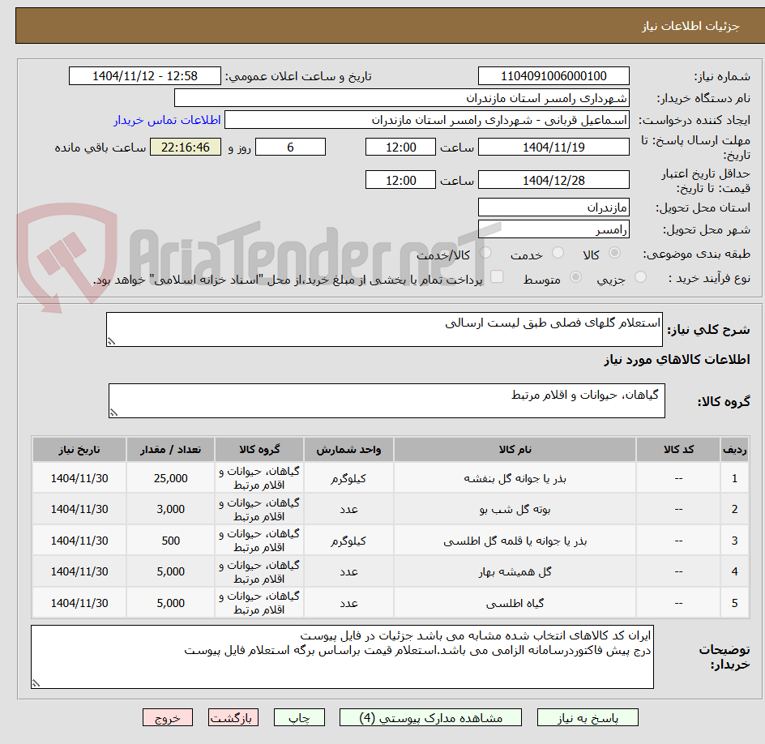Image resolution: width=765 pixels, height=744 pixels.
Task: Click the response deadline date 1404/11/19
Action: pyautogui.click(x=553, y=147)
